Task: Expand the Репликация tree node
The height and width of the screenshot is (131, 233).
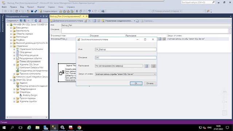Action: click(x=11, y=37)
